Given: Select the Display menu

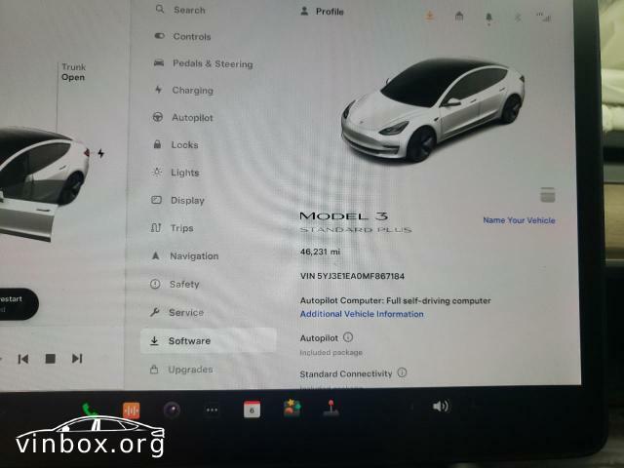Looking at the screenshot, I should (177, 200).
